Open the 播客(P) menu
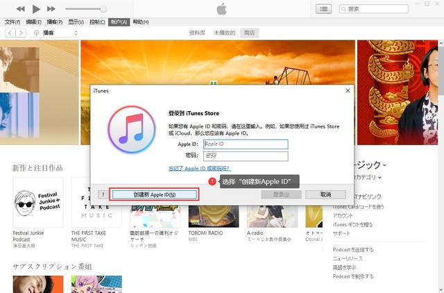 point(54,22)
